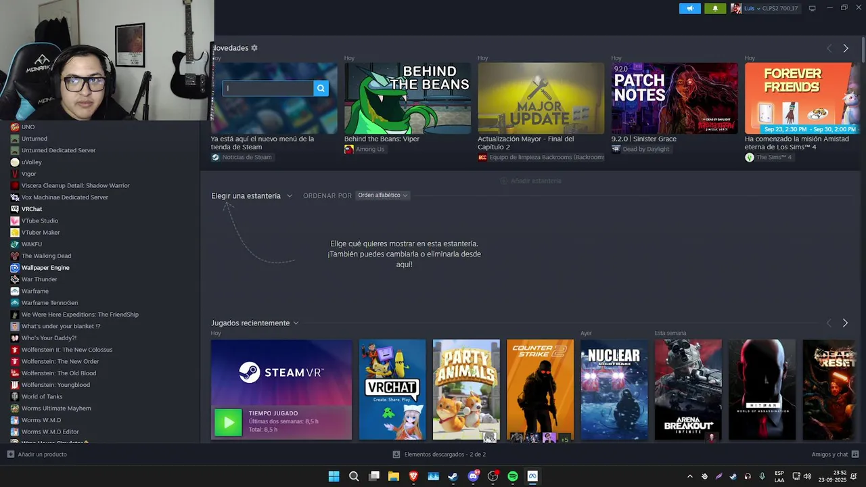
Task: Open Hitman World of Assassination cover
Action: click(x=762, y=390)
